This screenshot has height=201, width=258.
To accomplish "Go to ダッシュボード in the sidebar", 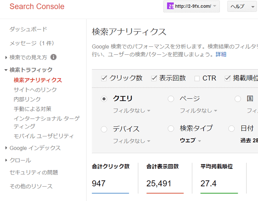I will [28, 29].
